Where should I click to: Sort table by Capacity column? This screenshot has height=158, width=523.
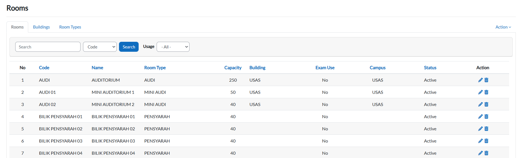click(x=233, y=68)
